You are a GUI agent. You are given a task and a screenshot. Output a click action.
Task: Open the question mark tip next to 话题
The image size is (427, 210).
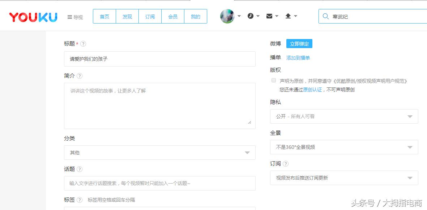pyautogui.click(x=79, y=168)
